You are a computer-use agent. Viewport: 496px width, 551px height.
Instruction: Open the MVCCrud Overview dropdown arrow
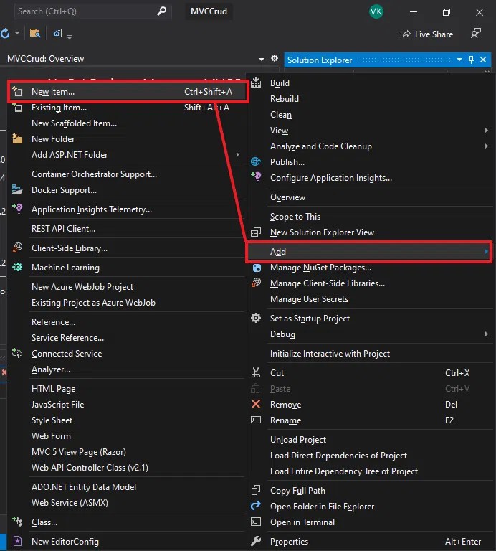tap(262, 59)
